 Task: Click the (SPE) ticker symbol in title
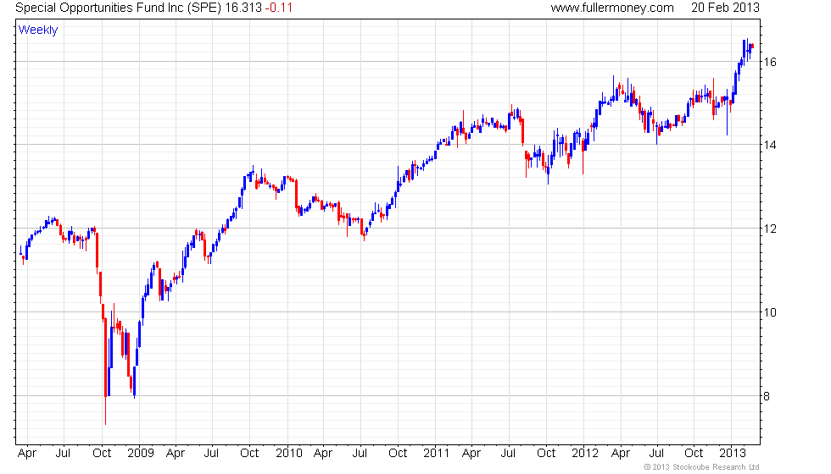pos(198,8)
